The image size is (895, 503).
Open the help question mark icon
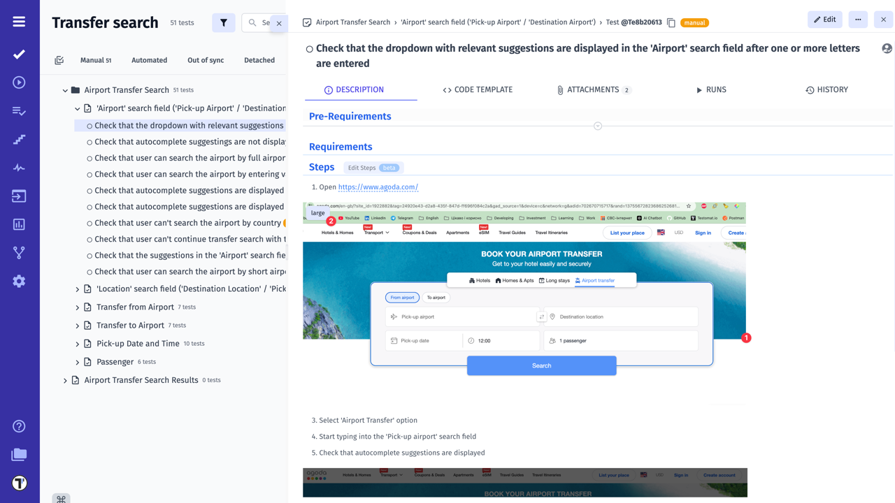tap(19, 426)
